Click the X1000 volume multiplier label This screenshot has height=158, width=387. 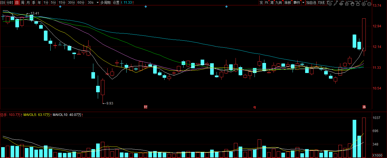click(377, 155)
